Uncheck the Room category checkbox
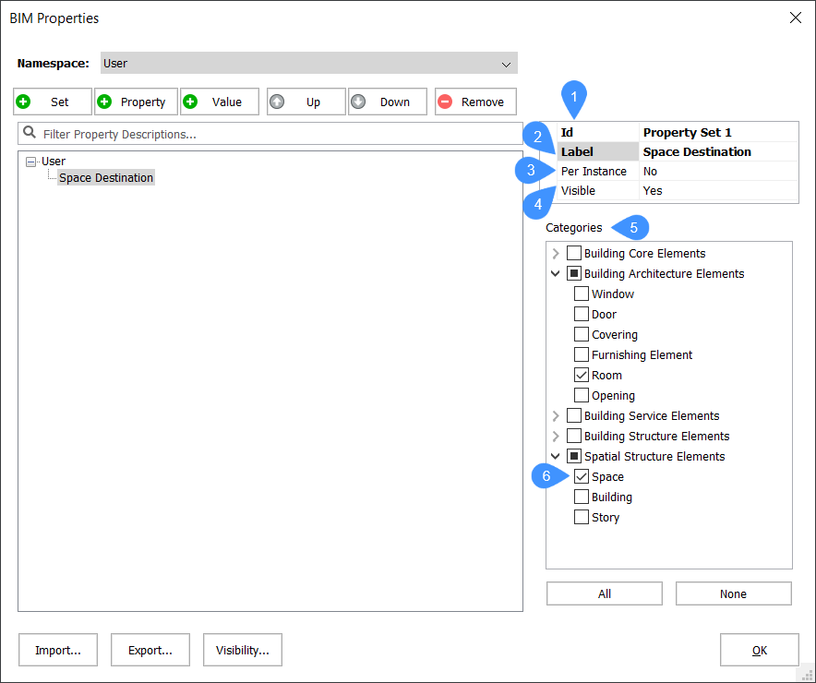Viewport: 816px width, 683px height. [582, 376]
